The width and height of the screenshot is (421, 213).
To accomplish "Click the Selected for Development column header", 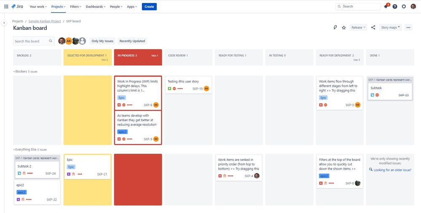I will pyautogui.click(x=88, y=57).
